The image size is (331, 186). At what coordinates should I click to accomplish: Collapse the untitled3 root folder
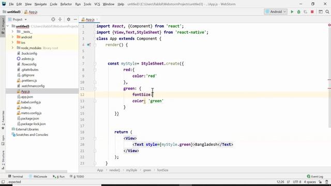point(8,26)
